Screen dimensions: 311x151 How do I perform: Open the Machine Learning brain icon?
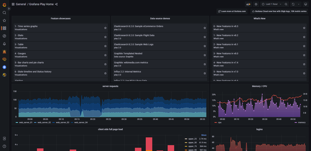[x=5, y=59]
